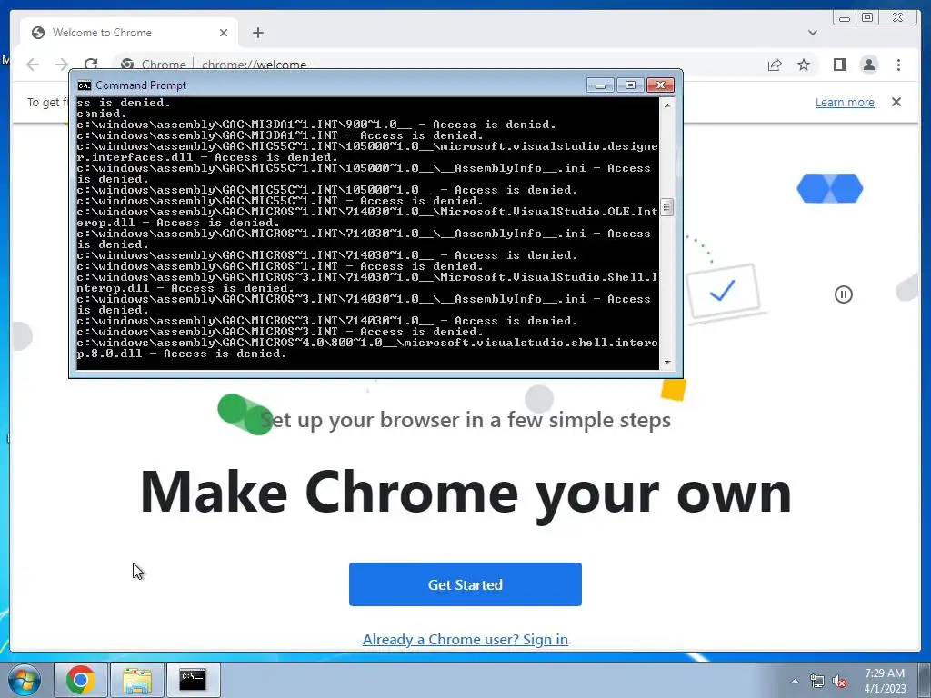The height and width of the screenshot is (698, 931).
Task: Click the muted volume tray icon
Action: (839, 682)
